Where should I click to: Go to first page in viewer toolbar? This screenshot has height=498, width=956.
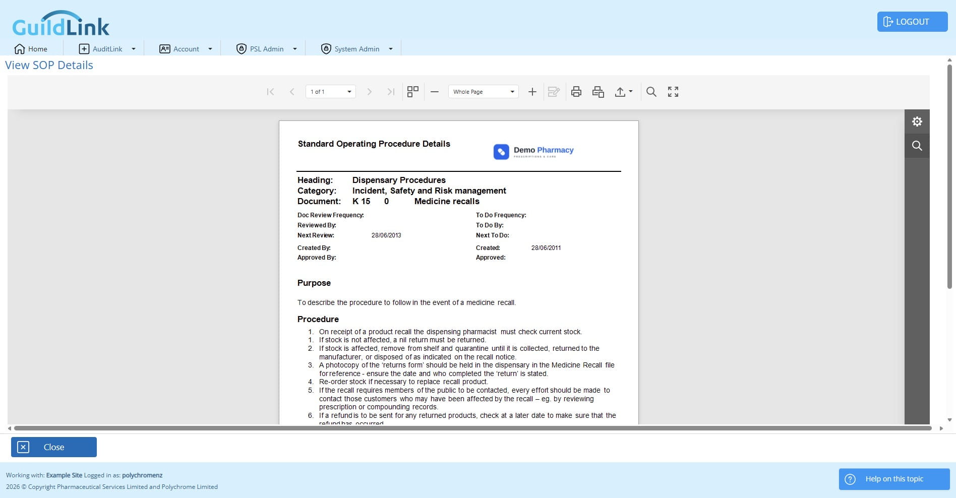tap(270, 92)
